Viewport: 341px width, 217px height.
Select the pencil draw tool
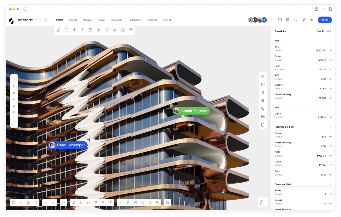[x=59, y=30]
